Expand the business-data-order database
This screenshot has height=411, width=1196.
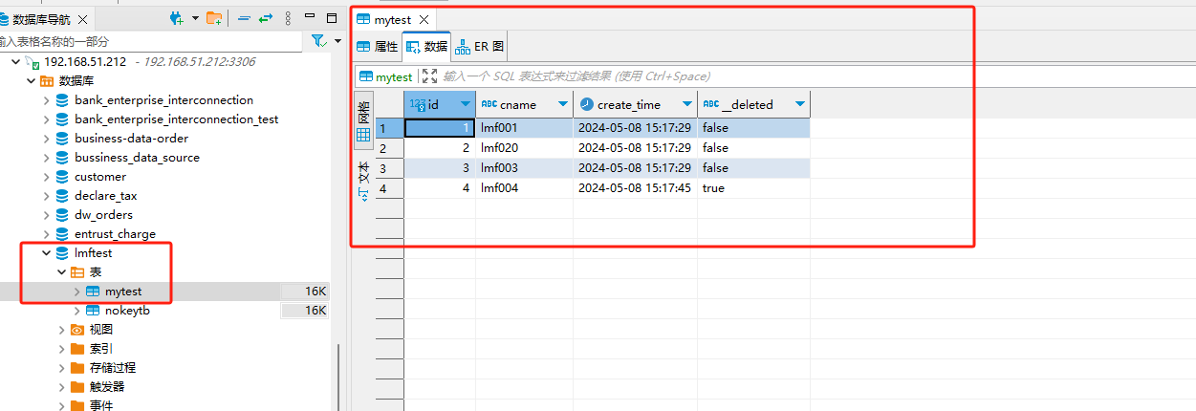(x=46, y=138)
